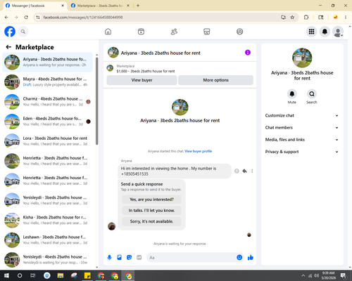The height and width of the screenshot is (281, 352).
Task: Expand Chat members section
Action: (302, 128)
